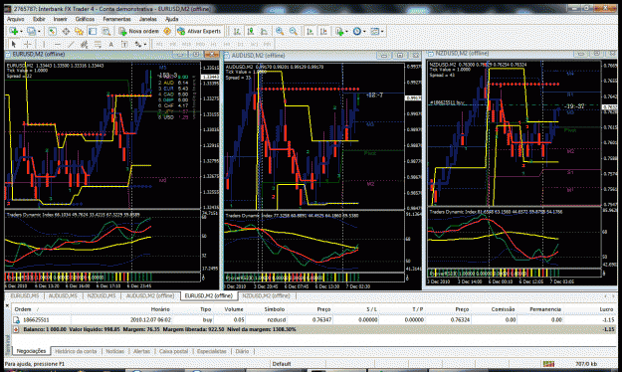Open the Market Watch window icon

(x=52, y=31)
